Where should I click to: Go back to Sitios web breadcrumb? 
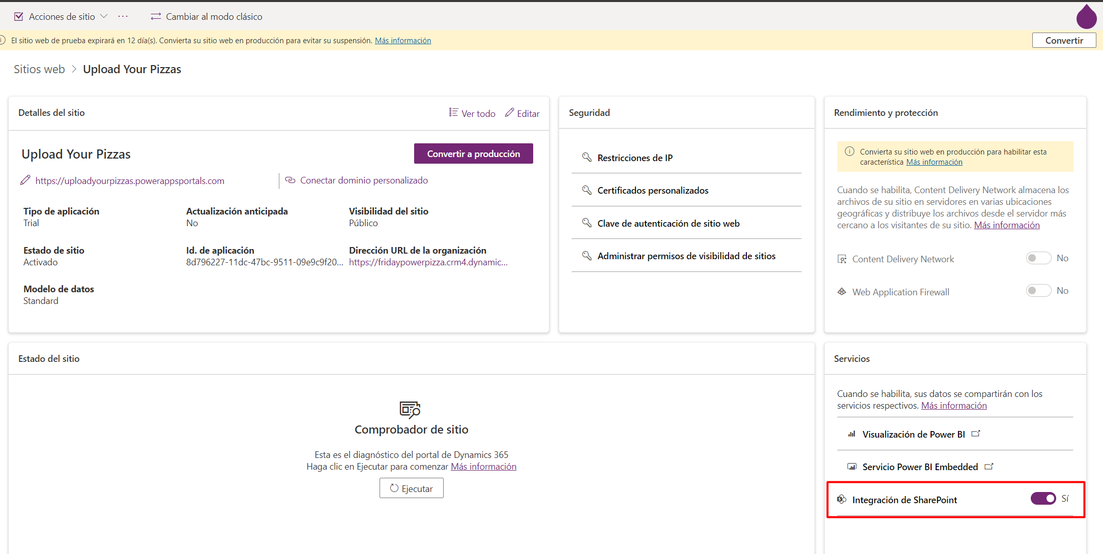39,69
